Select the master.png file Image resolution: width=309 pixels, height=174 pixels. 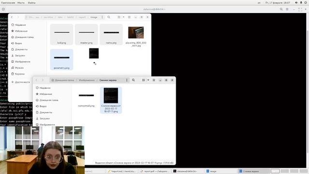[86, 34]
